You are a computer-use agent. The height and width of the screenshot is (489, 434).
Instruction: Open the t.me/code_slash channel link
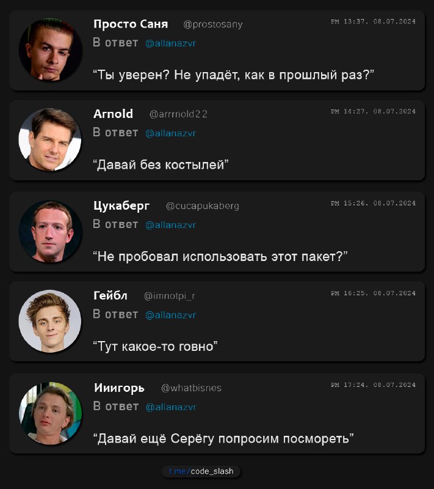click(201, 471)
